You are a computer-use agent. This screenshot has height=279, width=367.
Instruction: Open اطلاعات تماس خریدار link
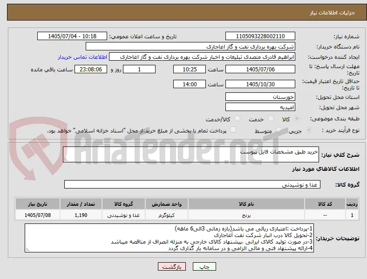pos(82,57)
